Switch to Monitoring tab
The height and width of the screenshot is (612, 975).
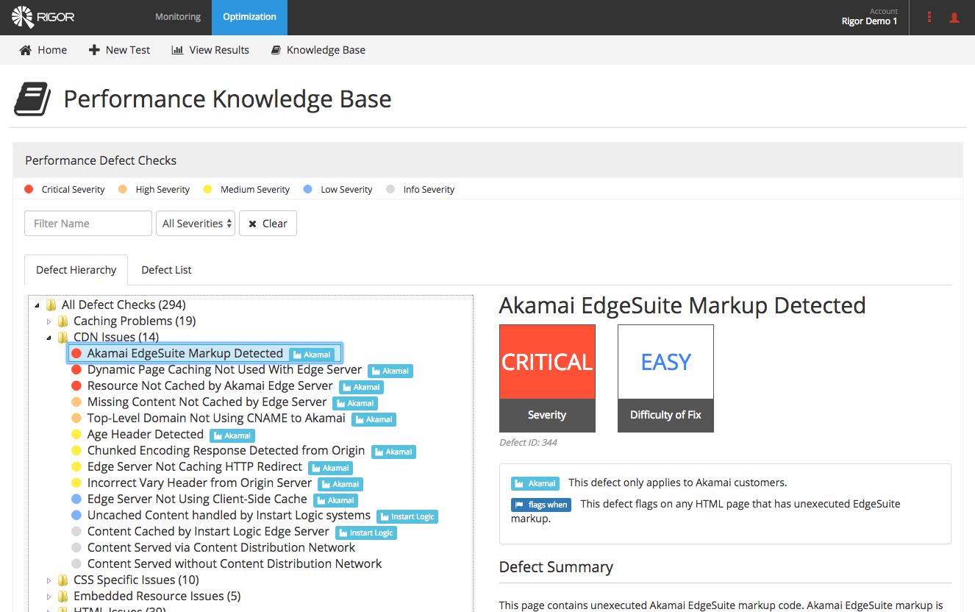178,17
